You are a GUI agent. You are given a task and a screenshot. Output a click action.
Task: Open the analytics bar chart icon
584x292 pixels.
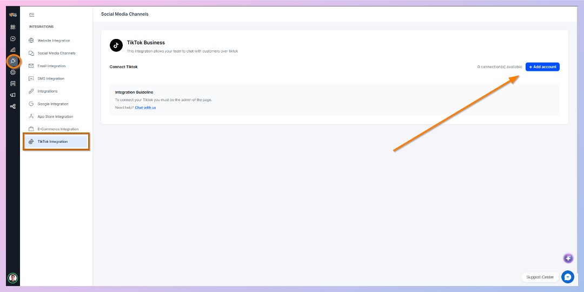(x=13, y=50)
